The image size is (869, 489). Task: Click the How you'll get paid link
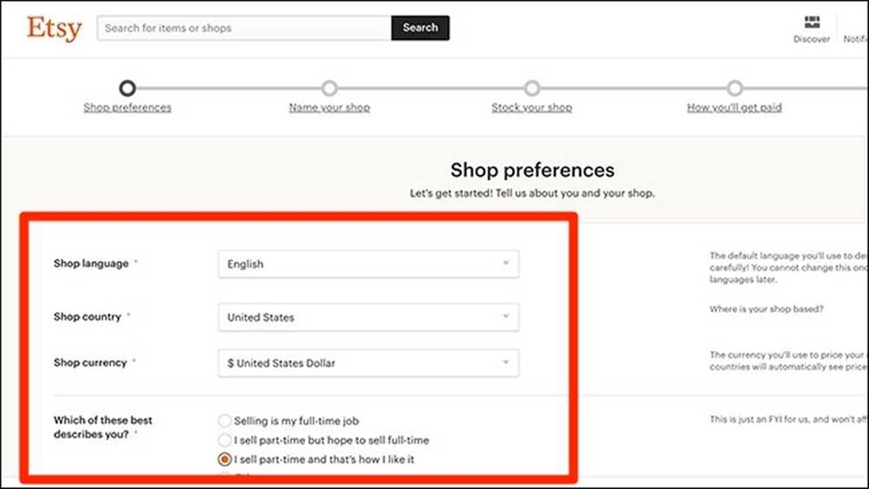[x=734, y=108]
